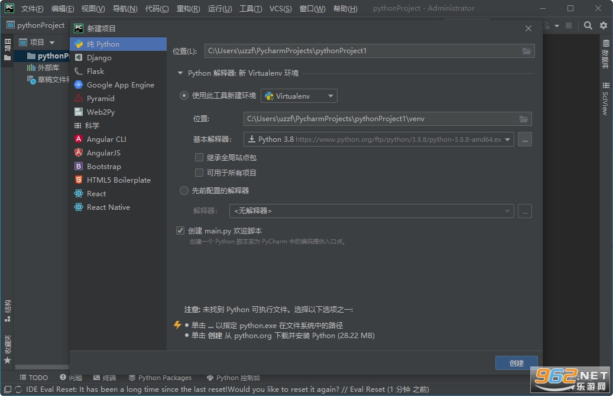
Task: Open the Python 控制台 tool window
Action: tap(233, 378)
